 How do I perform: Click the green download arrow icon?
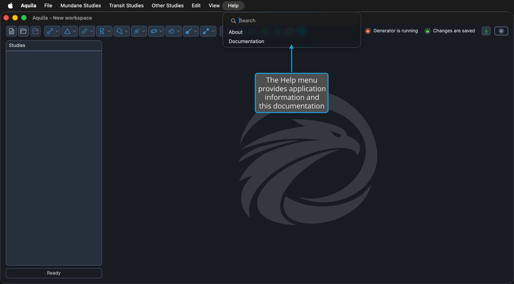point(486,31)
